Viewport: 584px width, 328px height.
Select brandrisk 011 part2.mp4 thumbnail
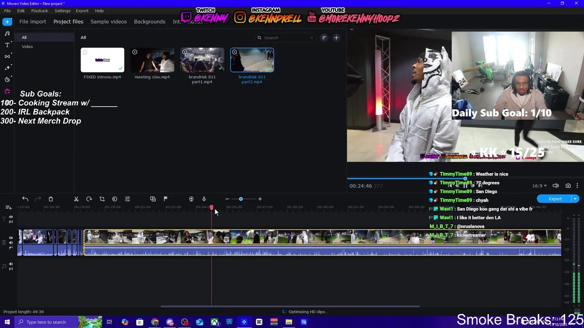tap(252, 60)
